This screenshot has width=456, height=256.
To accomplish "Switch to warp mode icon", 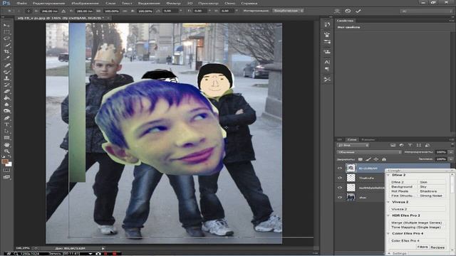I will tap(337, 11).
